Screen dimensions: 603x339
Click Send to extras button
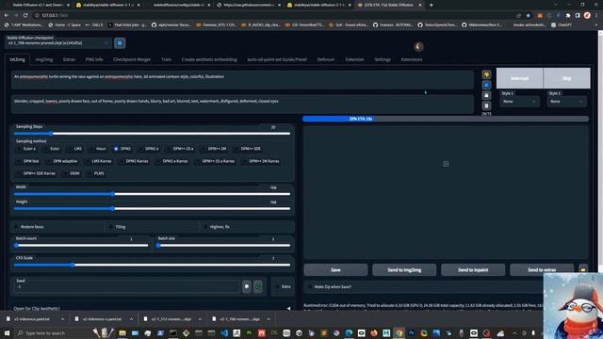tap(542, 270)
